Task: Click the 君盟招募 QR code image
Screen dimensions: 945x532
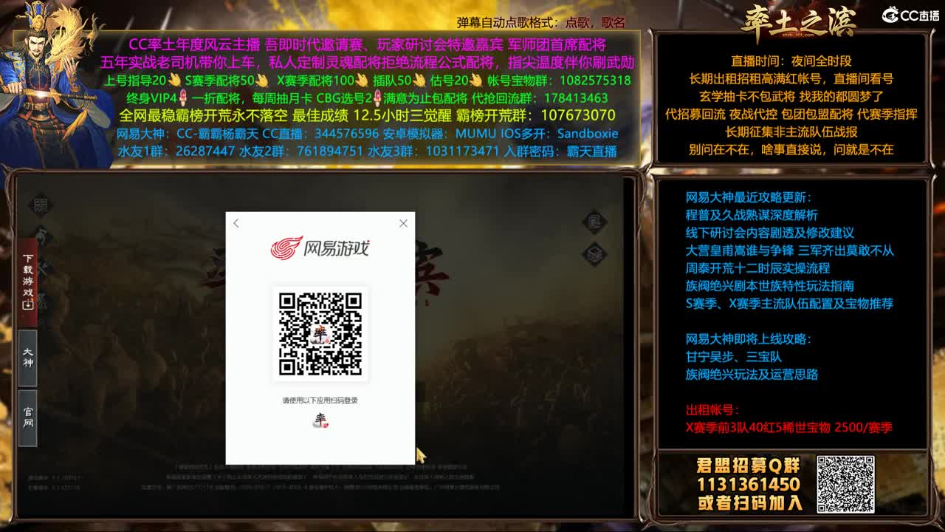Action: [x=845, y=484]
